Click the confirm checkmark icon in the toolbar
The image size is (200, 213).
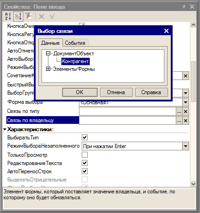point(52,16)
